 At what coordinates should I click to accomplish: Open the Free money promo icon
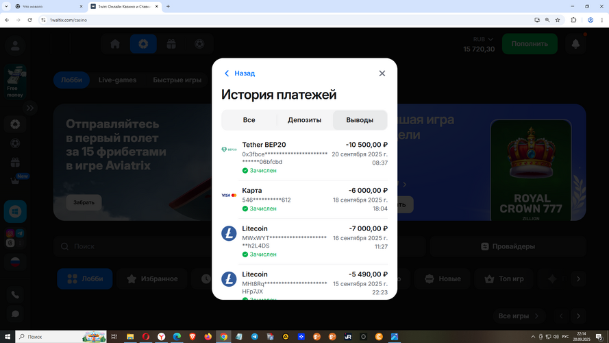pos(14,82)
